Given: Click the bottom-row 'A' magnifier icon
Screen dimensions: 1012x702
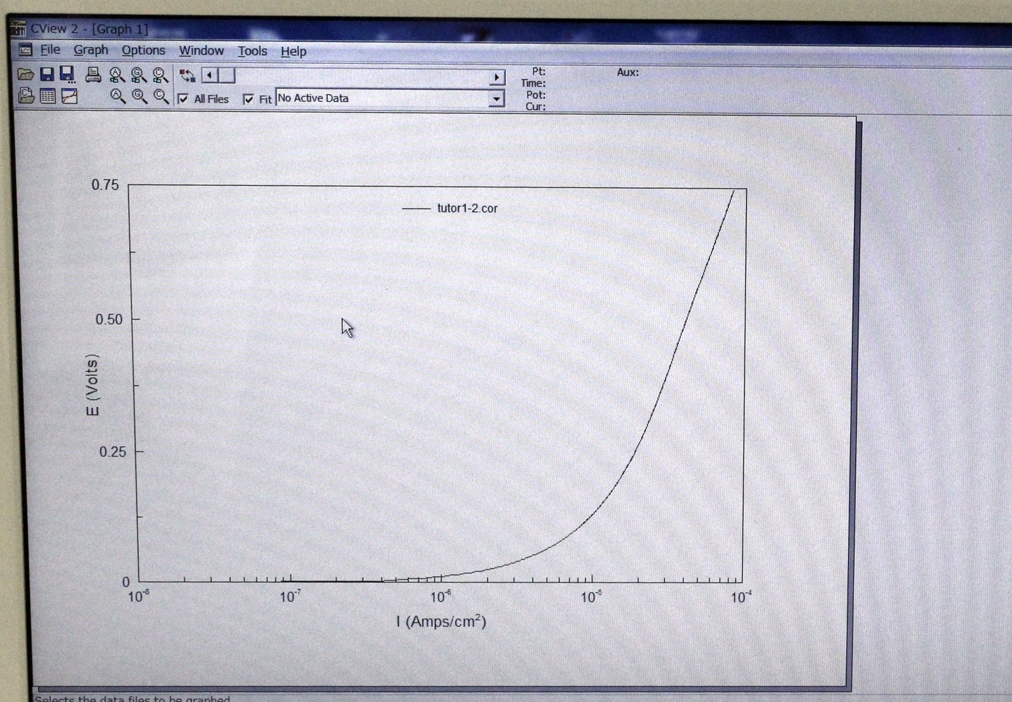Looking at the screenshot, I should [118, 97].
